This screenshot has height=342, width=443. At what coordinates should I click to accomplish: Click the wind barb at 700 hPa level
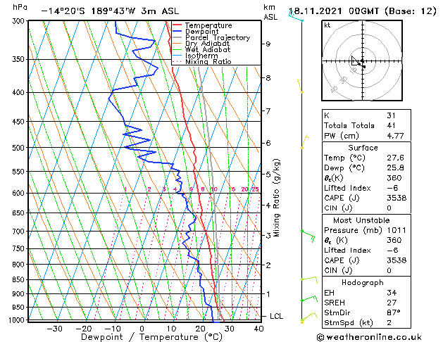[308, 236]
